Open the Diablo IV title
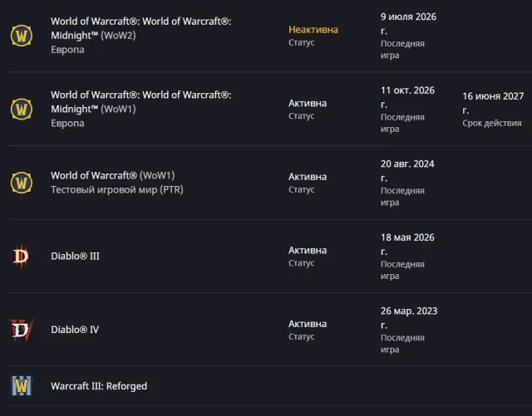 pyautogui.click(x=75, y=330)
